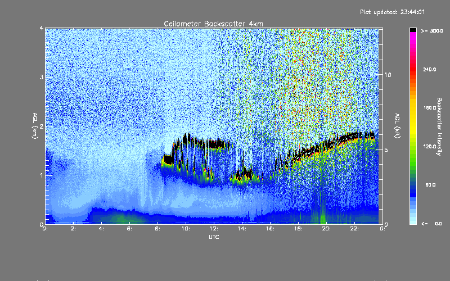Screen dimensions: 450x281
Task: Click the 'Plot updated: 23:44:01' timestamp
Action: pyautogui.click(x=392, y=12)
